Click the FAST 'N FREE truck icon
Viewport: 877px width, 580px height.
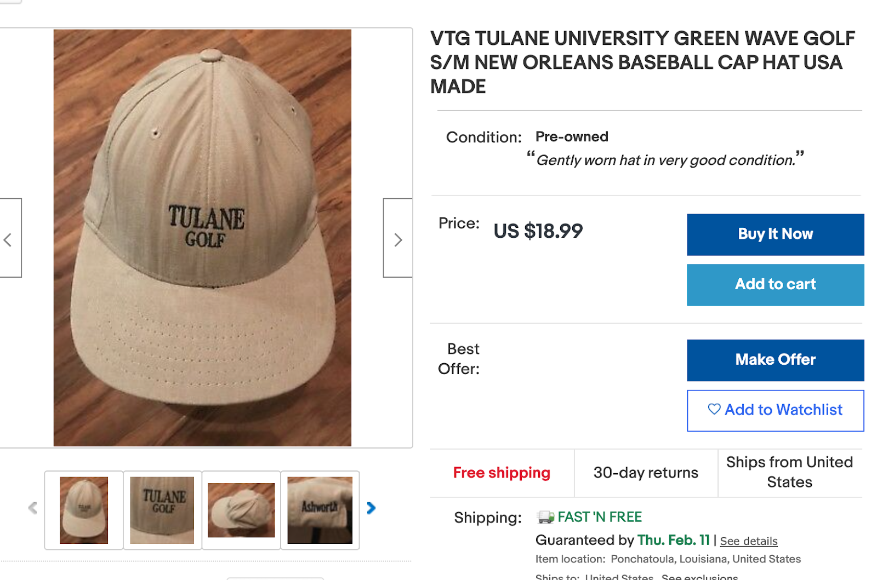pos(545,517)
